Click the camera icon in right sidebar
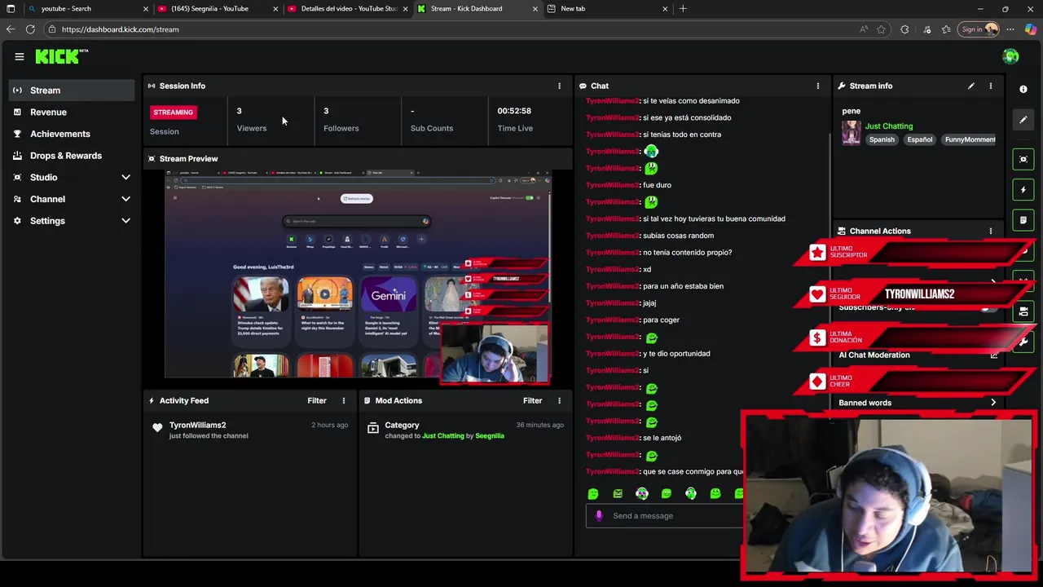This screenshot has width=1043, height=587. click(x=1023, y=311)
